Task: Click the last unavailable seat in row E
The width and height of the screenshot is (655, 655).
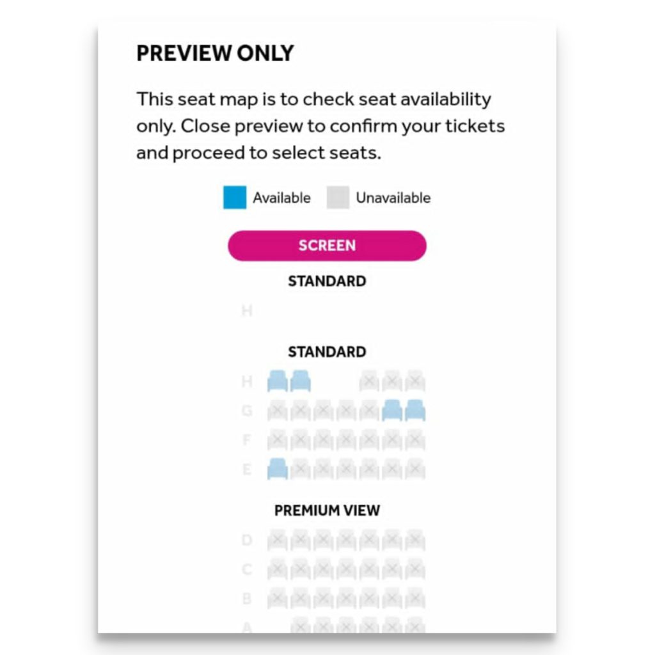Action: [414, 469]
